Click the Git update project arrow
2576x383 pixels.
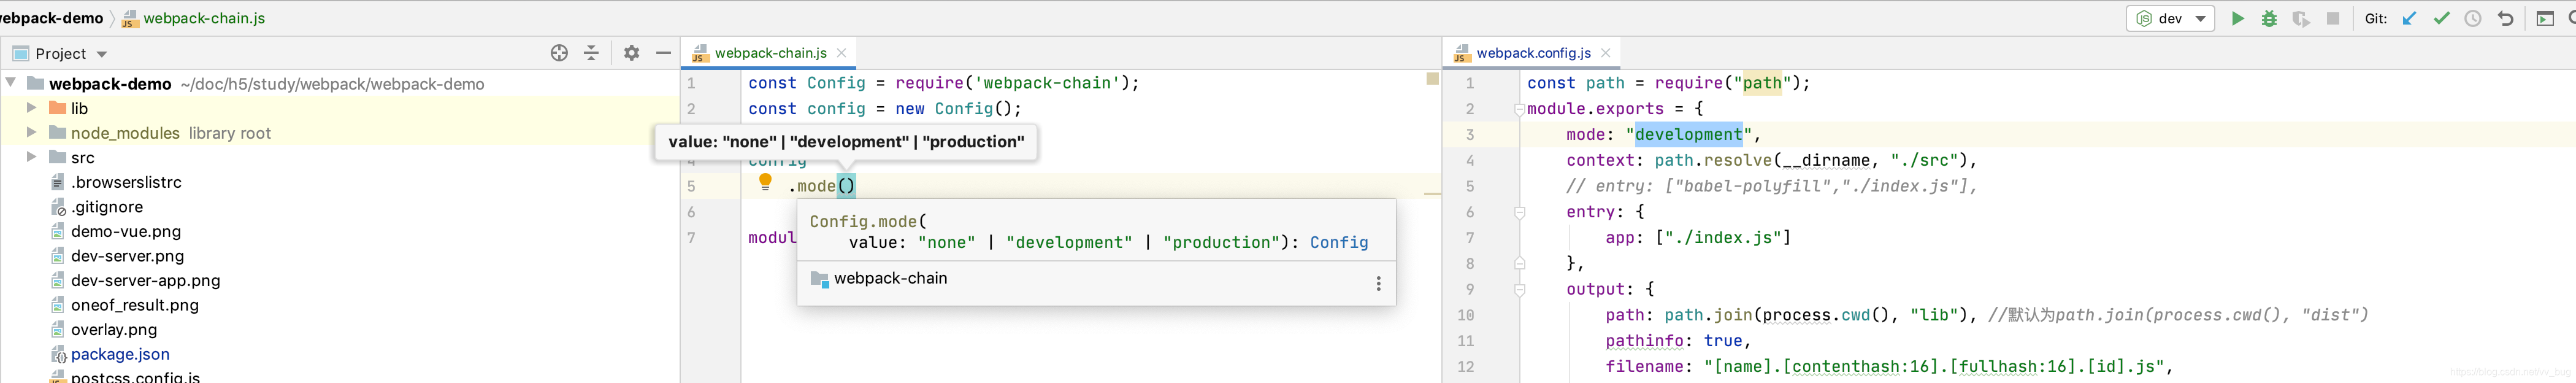click(x=2409, y=18)
